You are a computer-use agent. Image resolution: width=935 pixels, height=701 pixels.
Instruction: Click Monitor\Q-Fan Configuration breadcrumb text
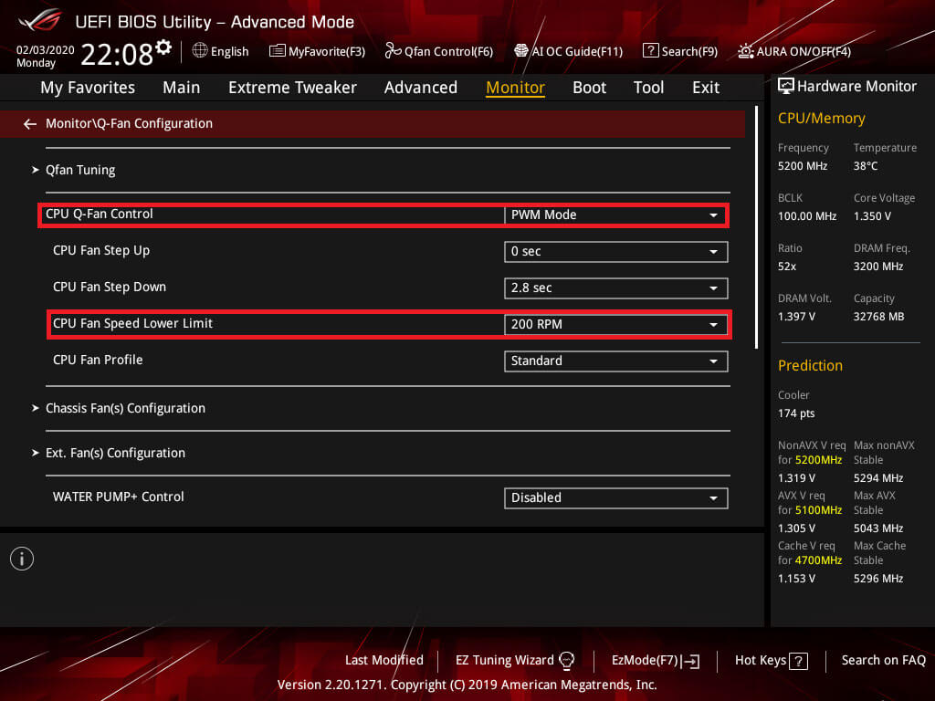(x=129, y=123)
